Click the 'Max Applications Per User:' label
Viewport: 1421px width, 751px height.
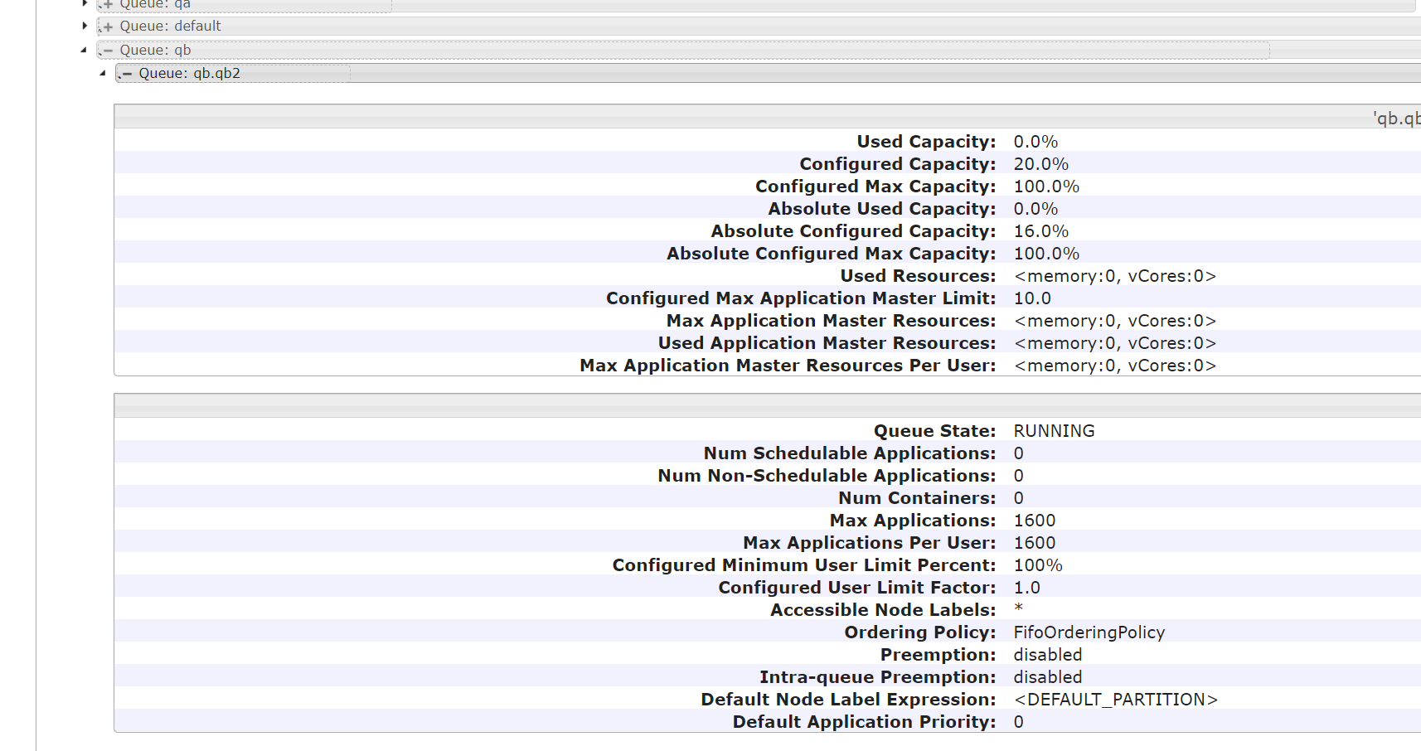coord(870,543)
